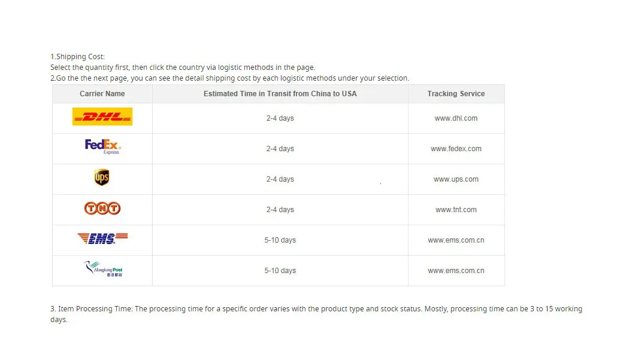Click the Hongkong Post logo
This screenshot has width=617, height=343.
tap(103, 269)
